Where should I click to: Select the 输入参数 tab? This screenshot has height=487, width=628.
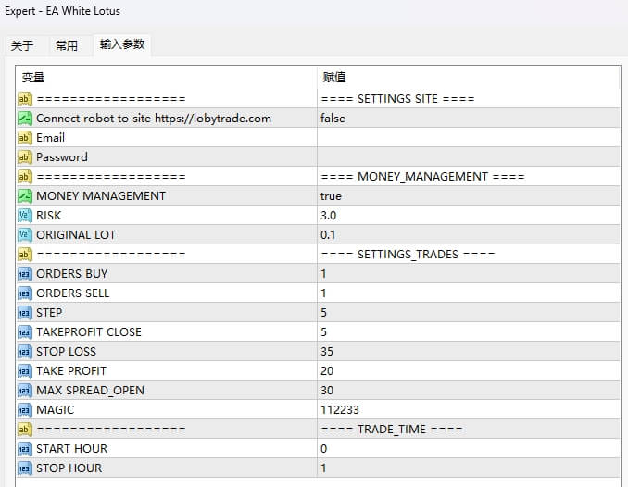pyautogui.click(x=122, y=44)
